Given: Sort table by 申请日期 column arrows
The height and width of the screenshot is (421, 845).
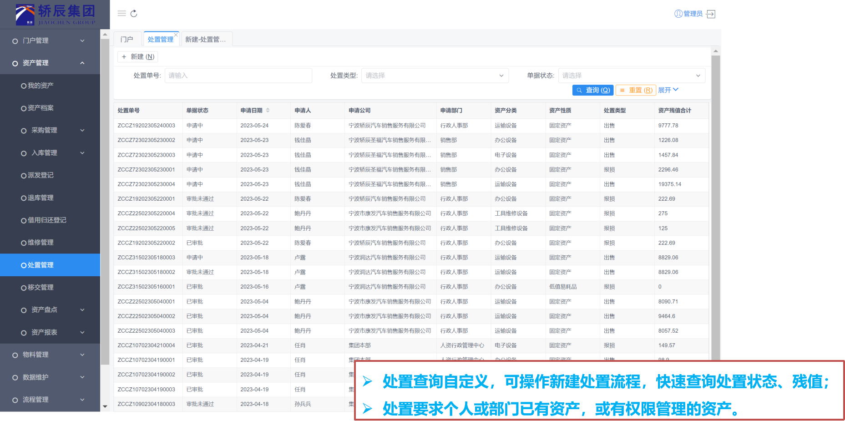Looking at the screenshot, I should 268,110.
